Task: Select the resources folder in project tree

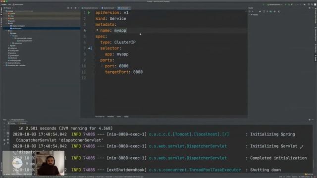Action: (x=17, y=43)
